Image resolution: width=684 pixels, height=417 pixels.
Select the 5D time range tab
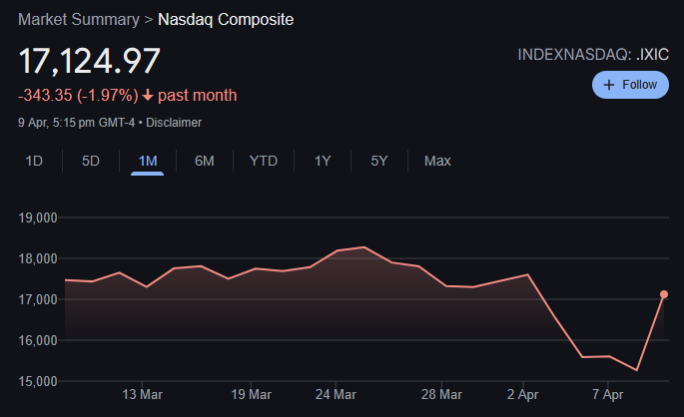pos(91,161)
